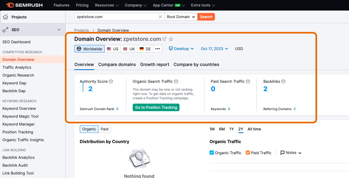Select the Worldwide database
This screenshot has width=349, height=178.
[x=89, y=49]
